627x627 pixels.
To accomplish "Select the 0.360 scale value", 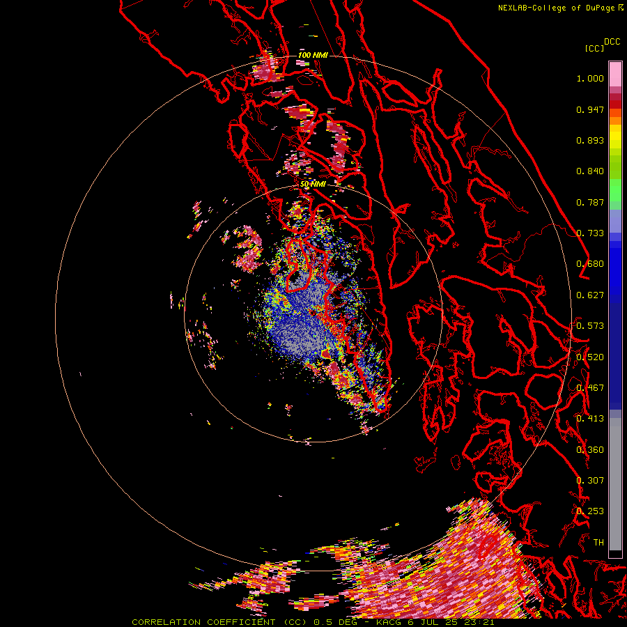I will click(590, 450).
